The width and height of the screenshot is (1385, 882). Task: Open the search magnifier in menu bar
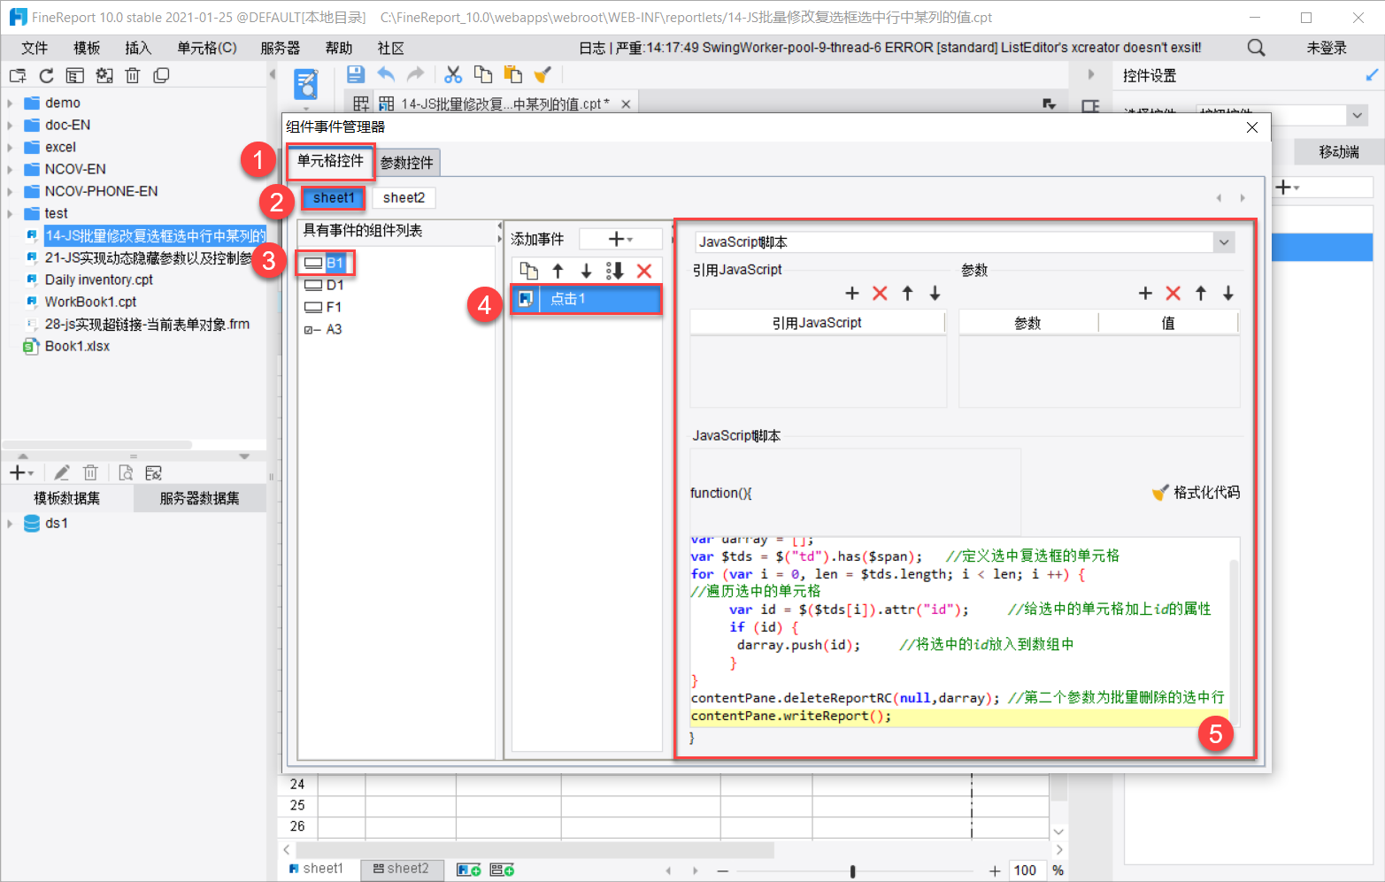click(1256, 48)
